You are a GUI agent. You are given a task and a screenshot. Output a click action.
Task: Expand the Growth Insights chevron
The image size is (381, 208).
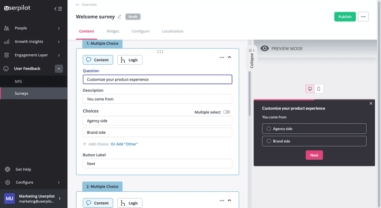[x=59, y=42]
